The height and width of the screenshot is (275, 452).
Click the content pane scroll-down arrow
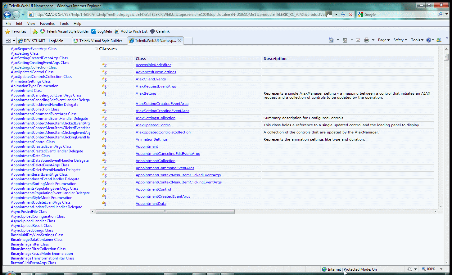[441, 206]
